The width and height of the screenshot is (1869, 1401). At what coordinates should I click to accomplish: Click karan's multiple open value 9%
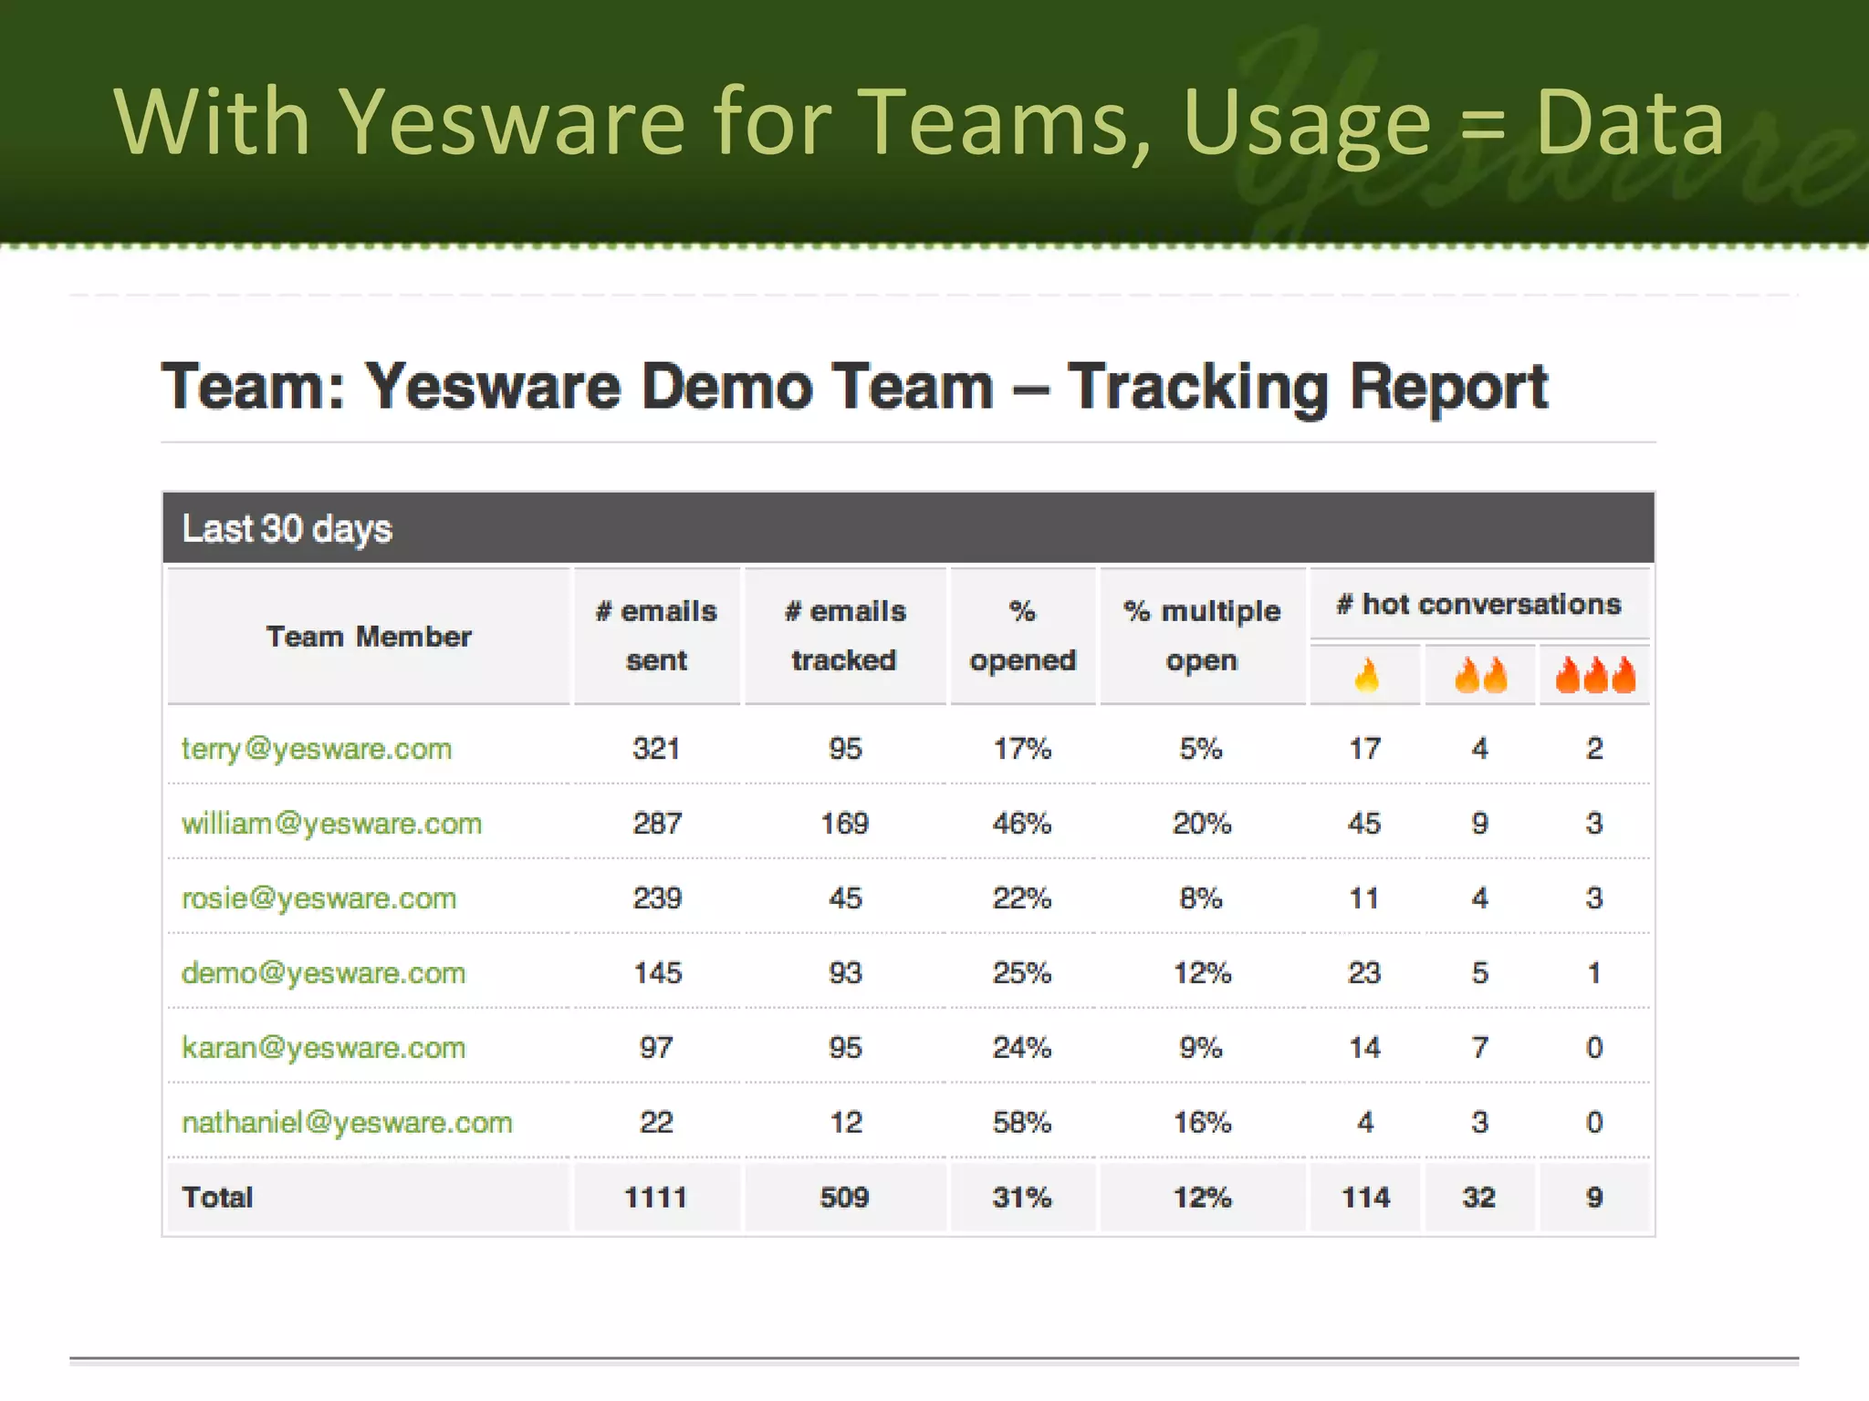click(x=1201, y=1048)
